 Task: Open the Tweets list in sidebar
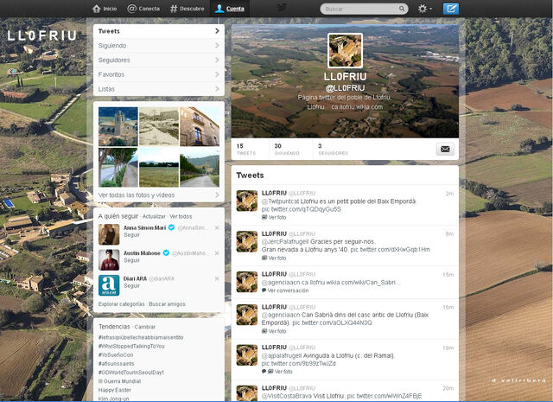pyautogui.click(x=159, y=31)
